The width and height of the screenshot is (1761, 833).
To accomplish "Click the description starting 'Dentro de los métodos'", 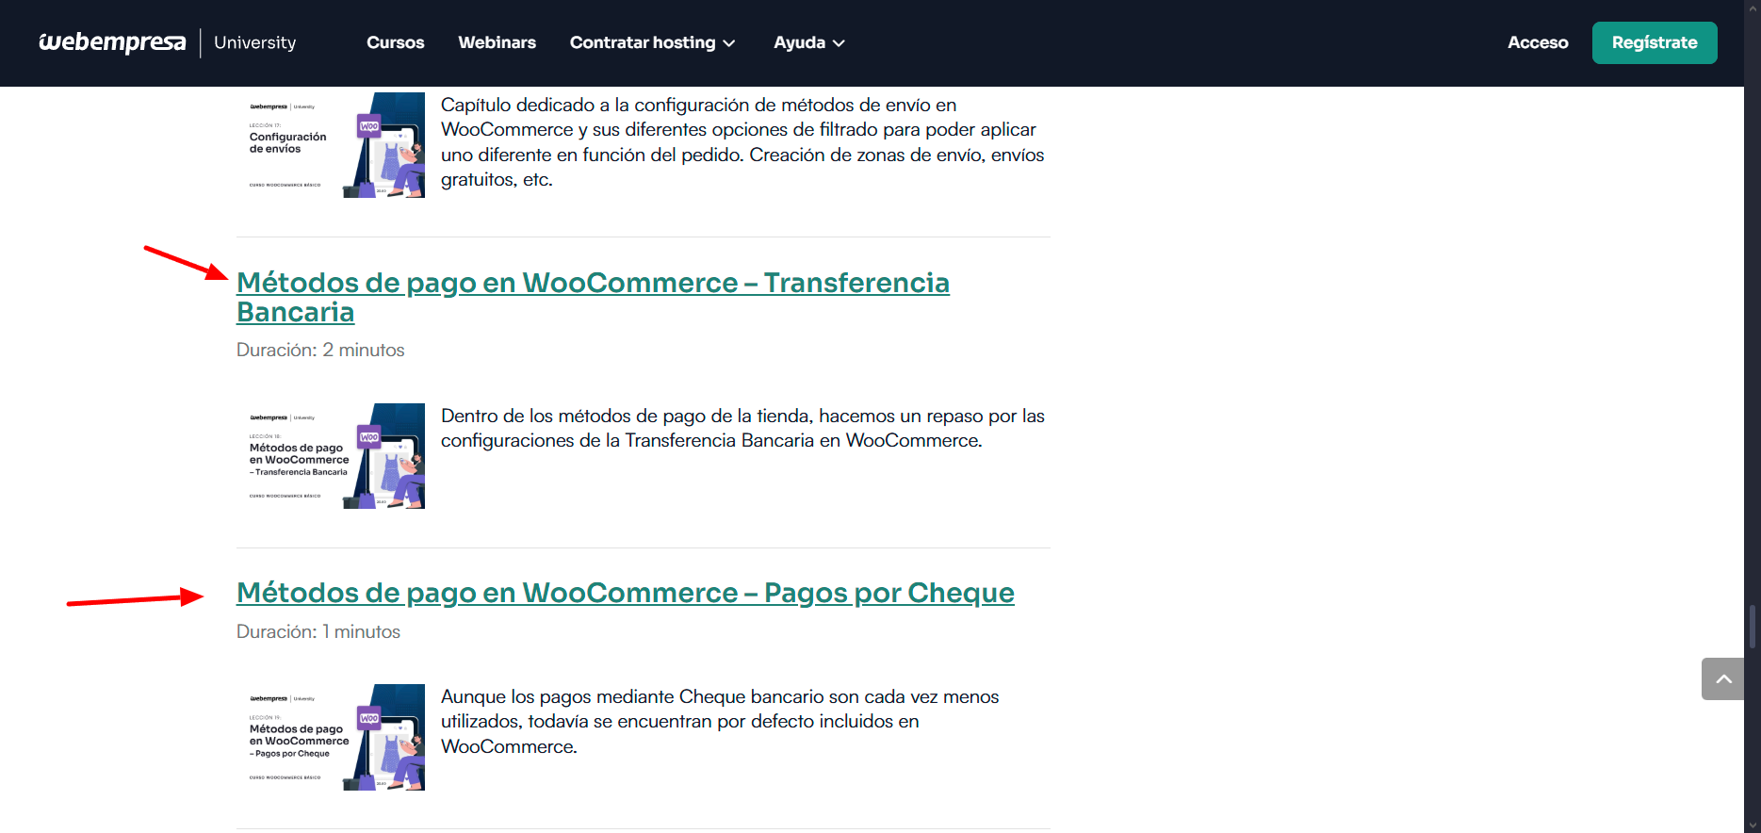I will (x=742, y=428).
